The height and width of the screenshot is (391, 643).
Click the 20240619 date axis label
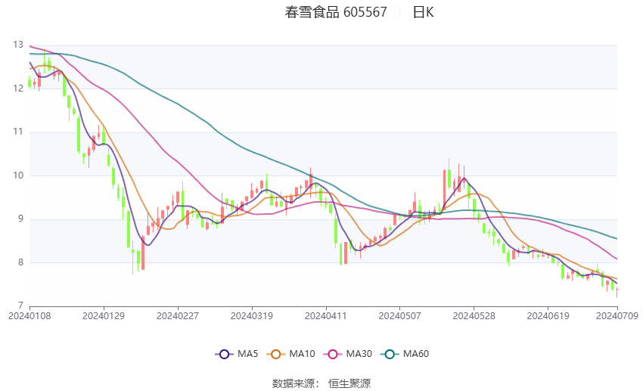[x=548, y=316]
